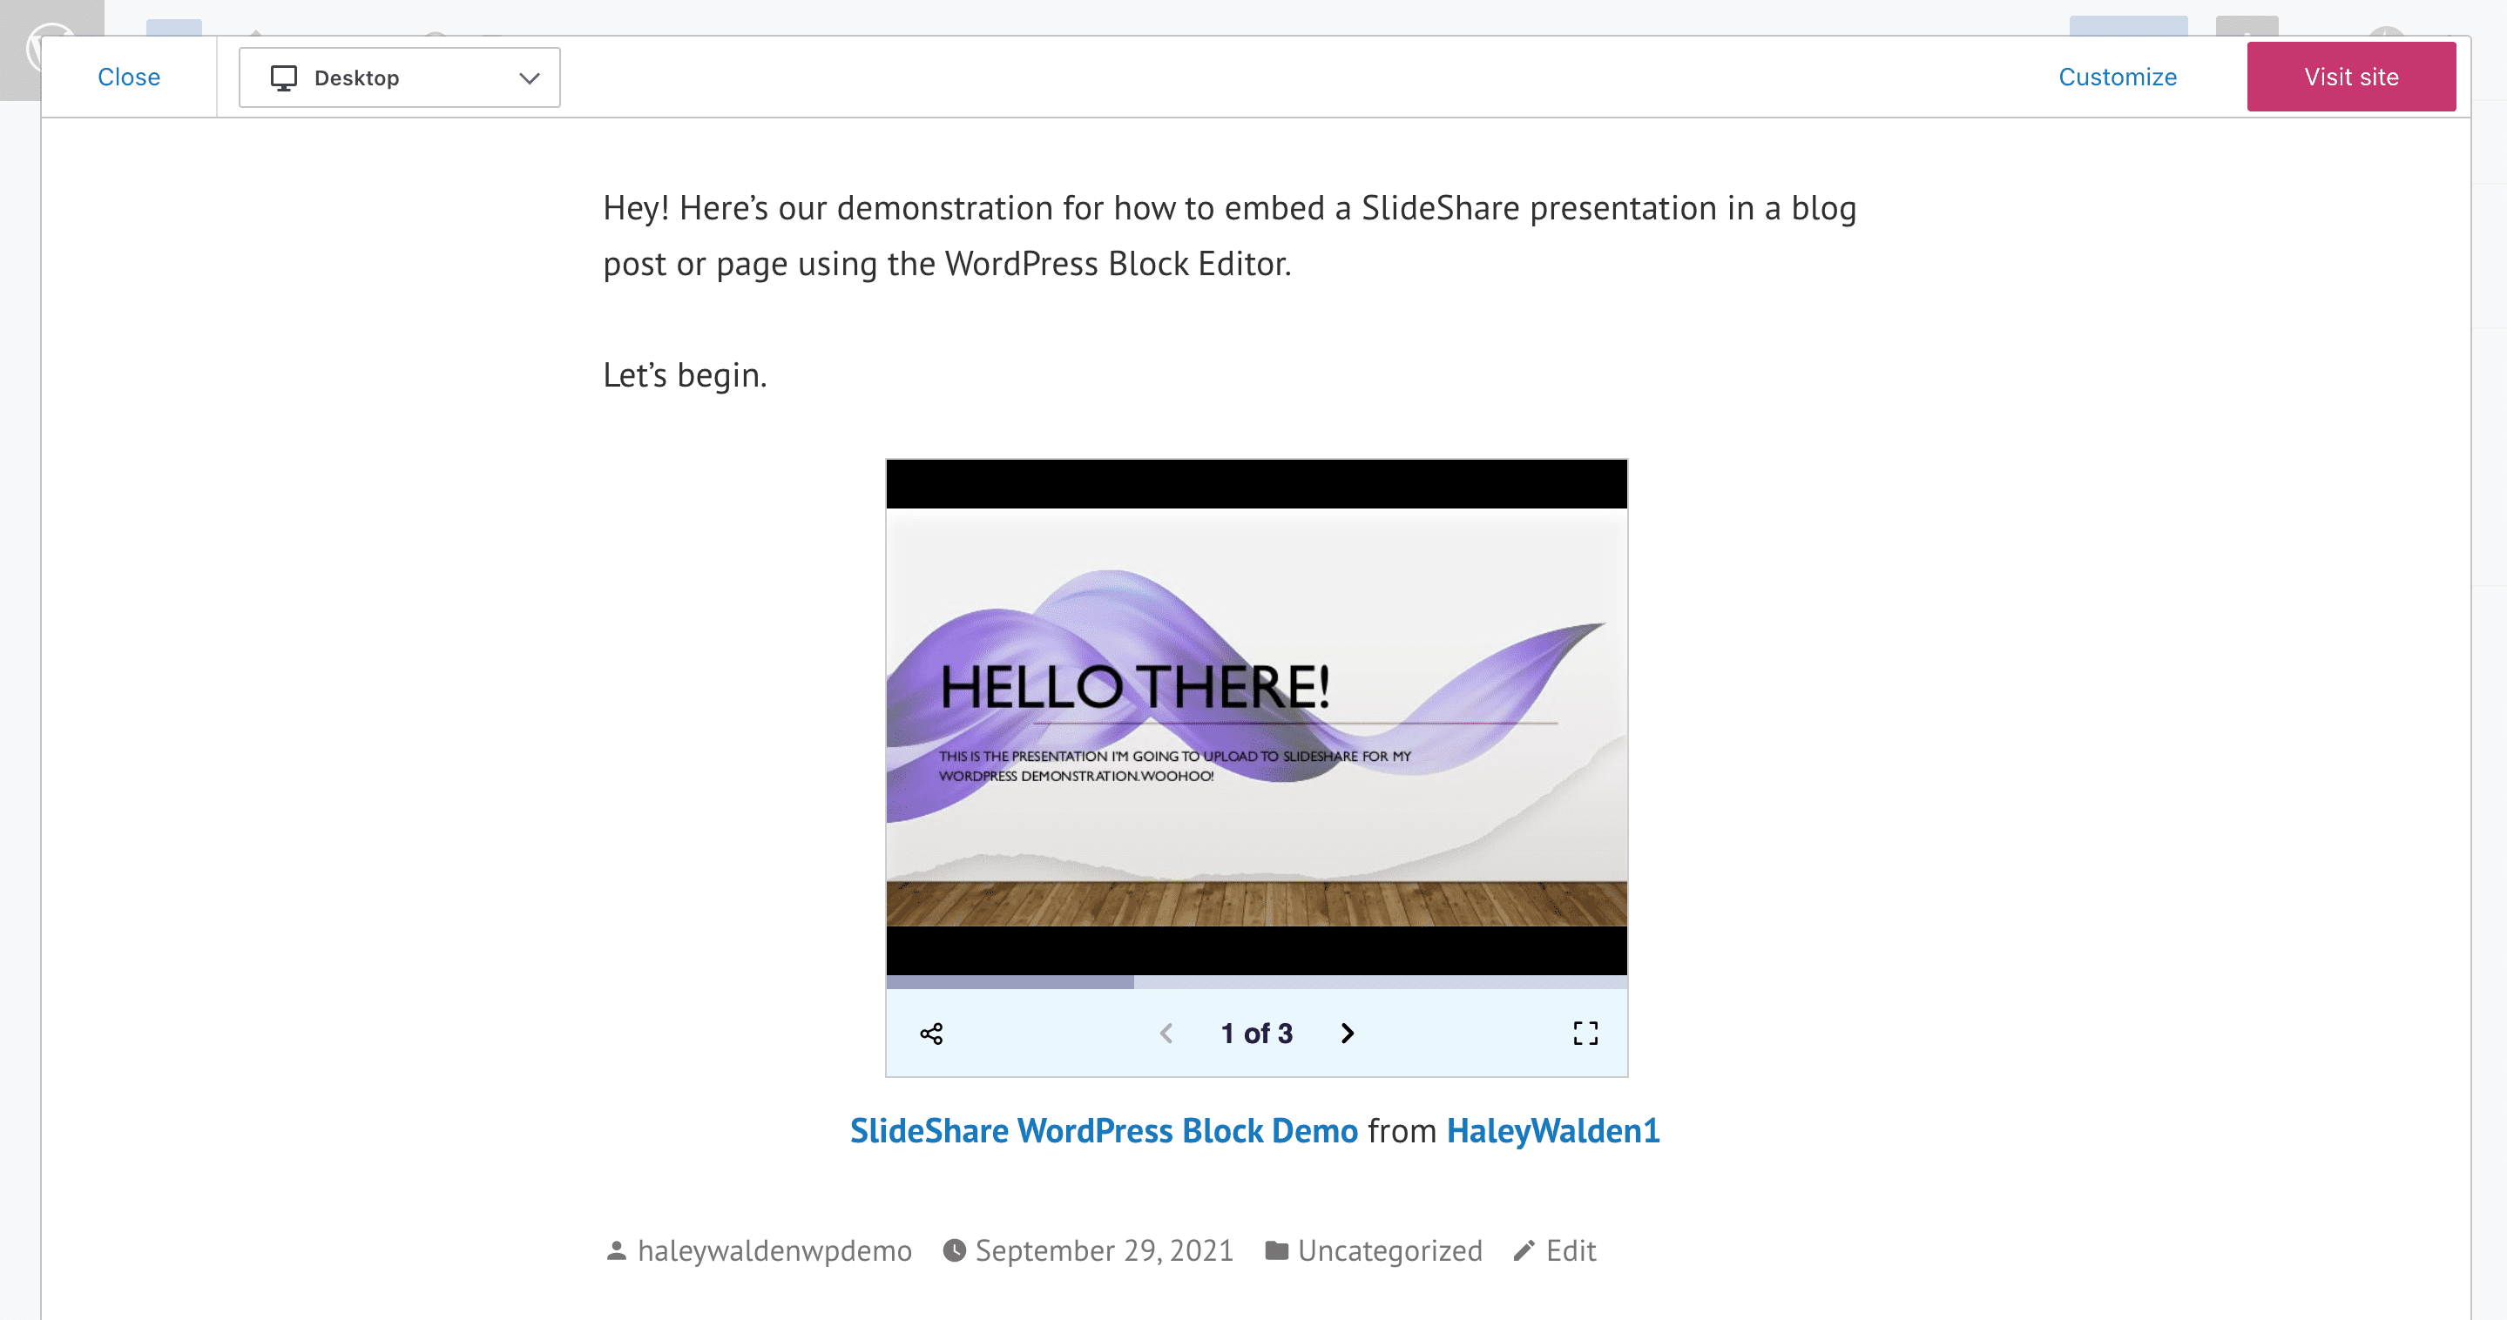Close the preview panel

(x=128, y=77)
